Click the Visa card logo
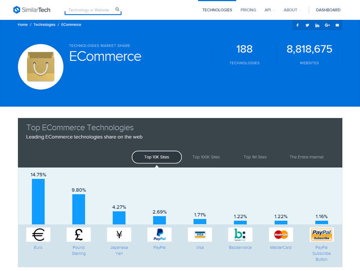The height and width of the screenshot is (271, 360). (x=200, y=235)
